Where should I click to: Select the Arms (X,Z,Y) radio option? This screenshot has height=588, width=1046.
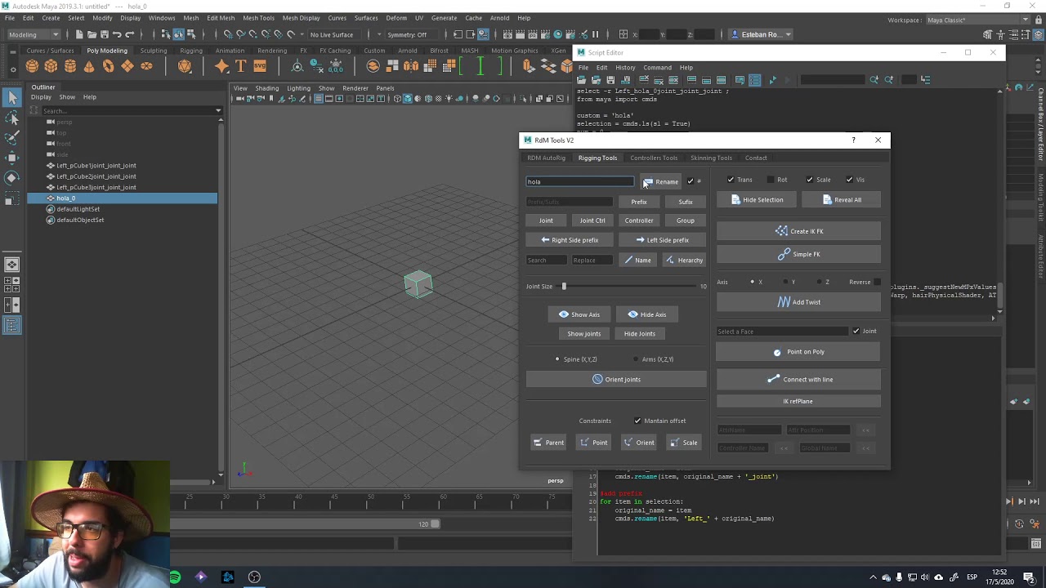[636, 359]
